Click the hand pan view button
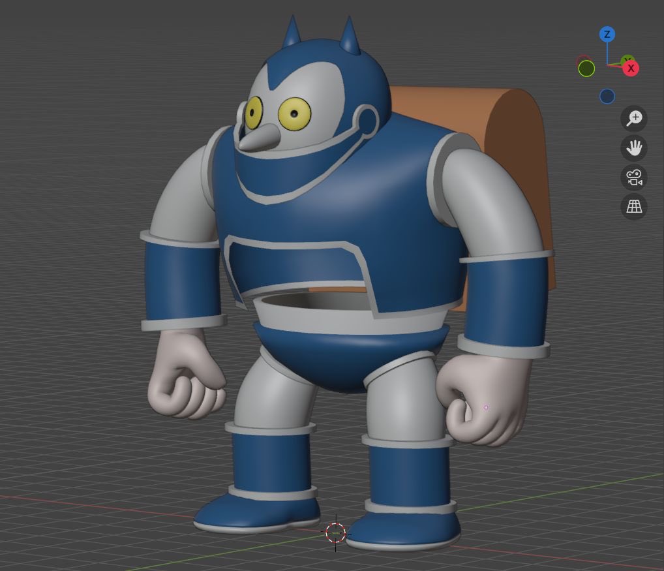 point(634,148)
